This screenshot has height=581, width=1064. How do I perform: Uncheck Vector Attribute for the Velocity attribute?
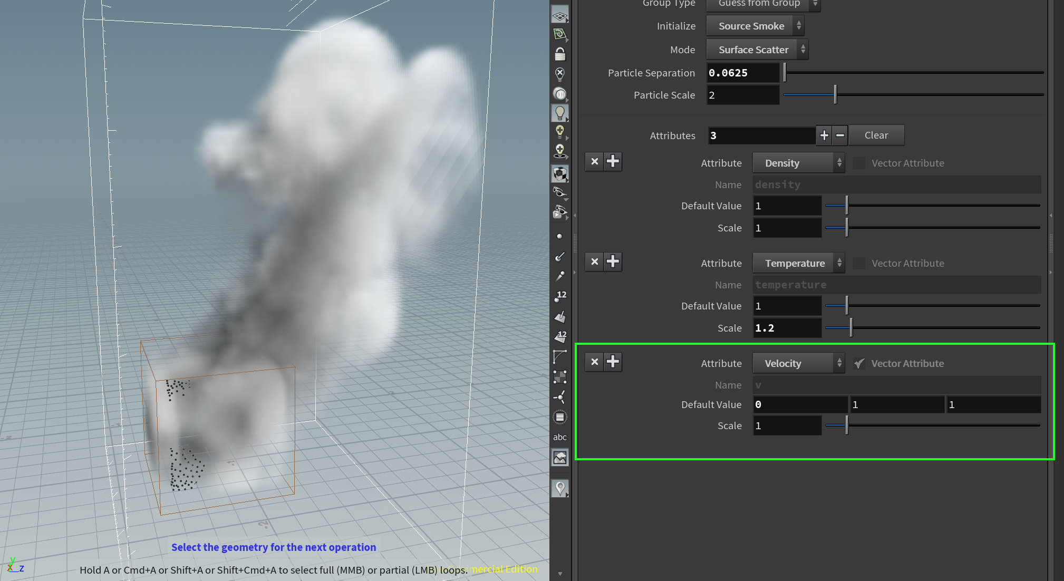(859, 363)
